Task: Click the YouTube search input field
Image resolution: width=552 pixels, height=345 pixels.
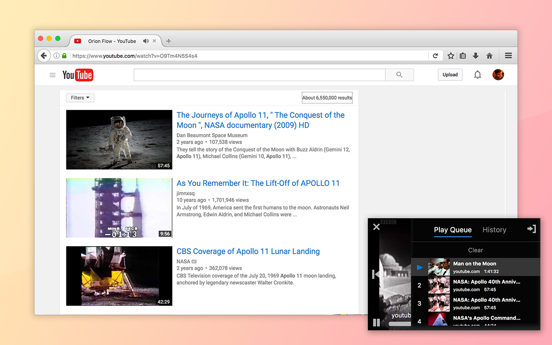Action: (259, 75)
